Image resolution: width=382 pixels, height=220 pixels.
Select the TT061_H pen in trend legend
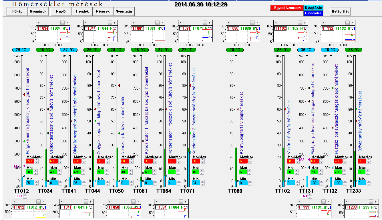(152, 29)
